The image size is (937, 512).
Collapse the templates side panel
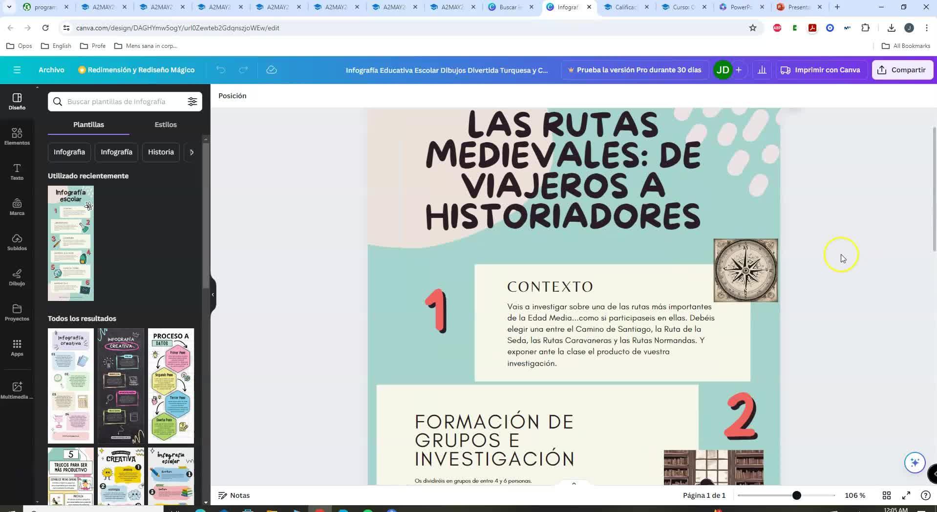213,295
